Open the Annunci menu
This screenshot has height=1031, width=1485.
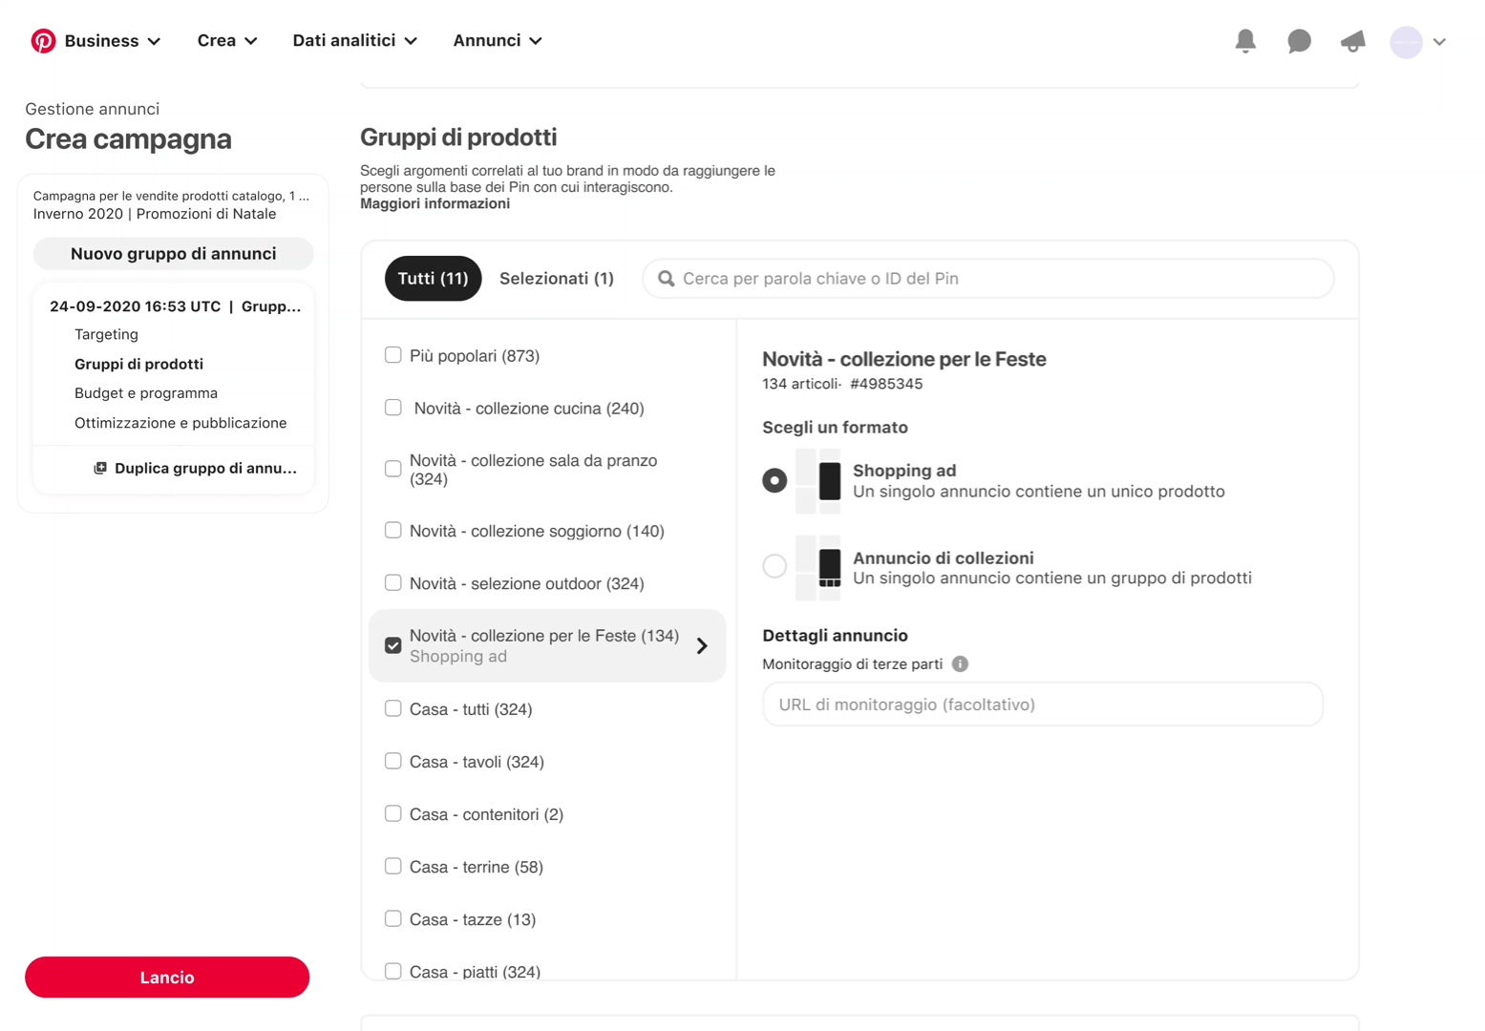(497, 41)
